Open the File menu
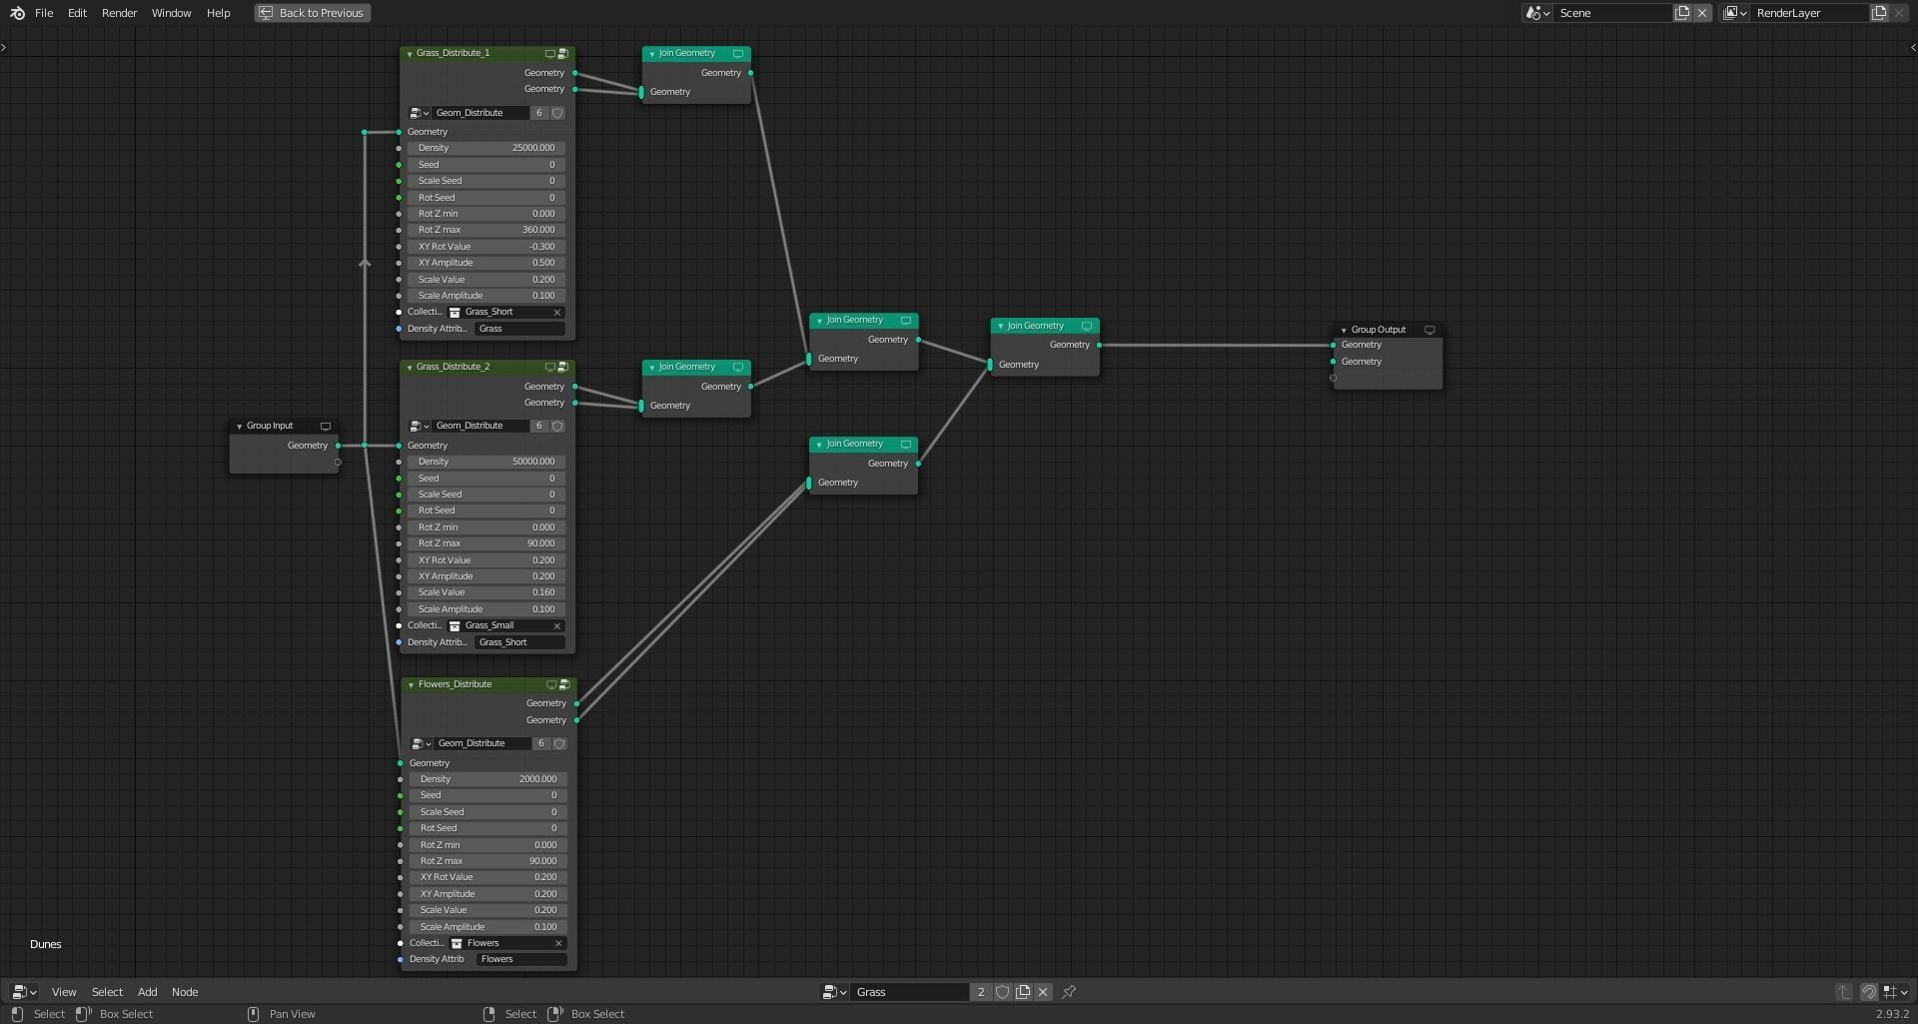This screenshot has width=1918, height=1024. (x=44, y=13)
